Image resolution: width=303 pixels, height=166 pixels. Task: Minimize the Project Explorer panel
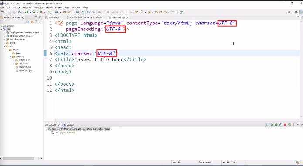[36, 17]
